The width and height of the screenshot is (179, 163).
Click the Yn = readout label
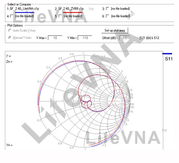coord(9,145)
